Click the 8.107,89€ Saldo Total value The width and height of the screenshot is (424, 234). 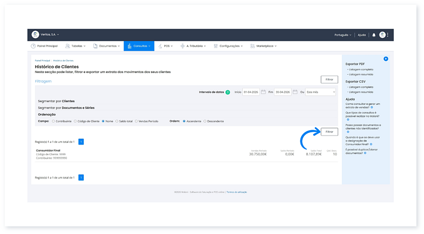tap(314, 154)
